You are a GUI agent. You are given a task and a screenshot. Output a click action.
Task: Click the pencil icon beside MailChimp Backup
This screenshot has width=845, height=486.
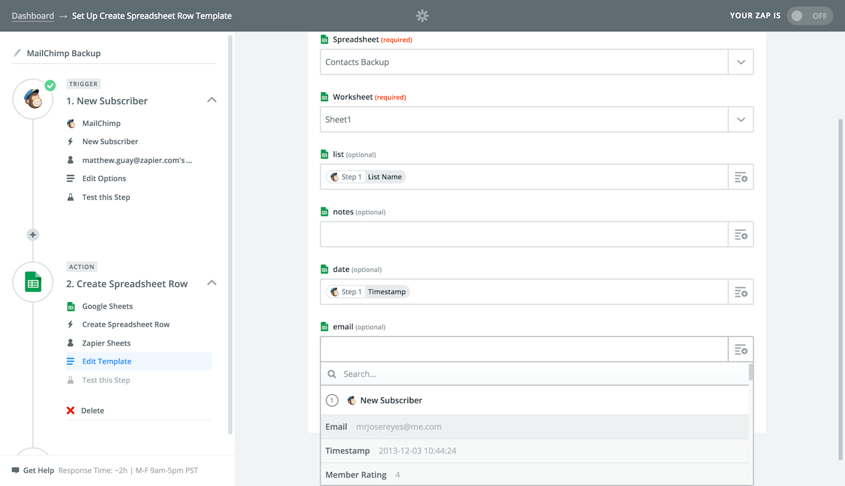coord(17,53)
